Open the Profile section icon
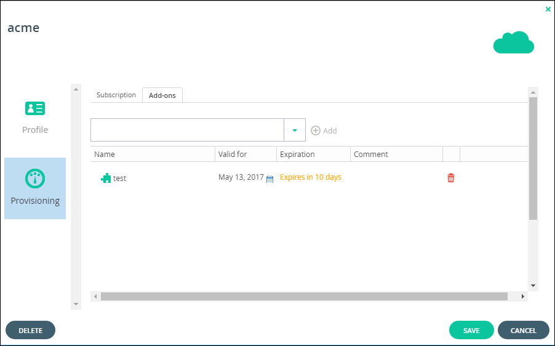This screenshot has height=346, width=555. pos(35,108)
